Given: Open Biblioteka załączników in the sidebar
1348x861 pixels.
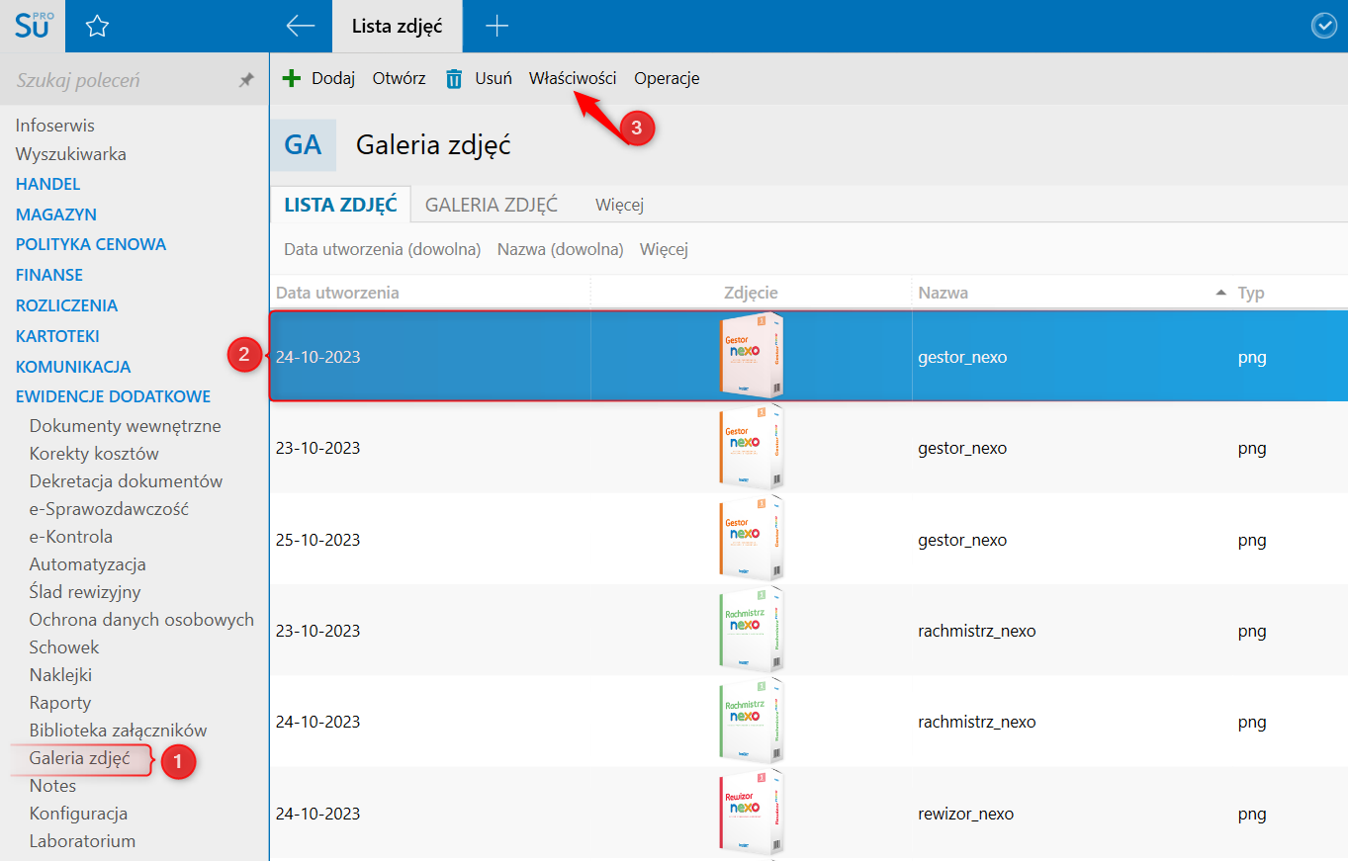Looking at the screenshot, I should (118, 731).
